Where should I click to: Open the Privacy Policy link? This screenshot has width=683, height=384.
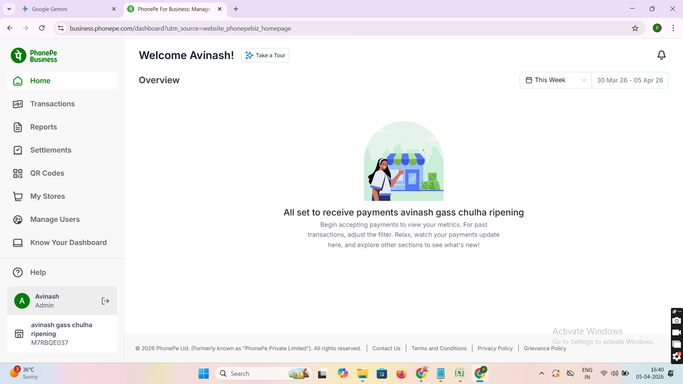(x=495, y=348)
